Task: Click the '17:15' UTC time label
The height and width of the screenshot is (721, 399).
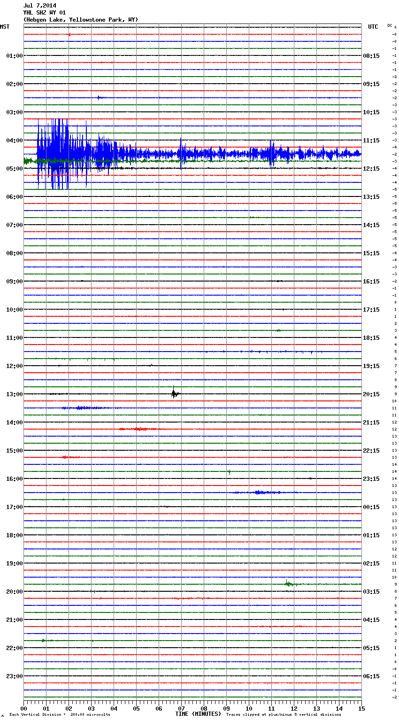Action: (x=371, y=310)
